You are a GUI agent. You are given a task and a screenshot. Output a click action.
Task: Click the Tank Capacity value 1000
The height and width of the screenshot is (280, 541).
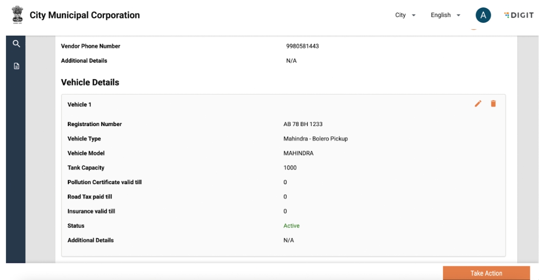pyautogui.click(x=290, y=168)
